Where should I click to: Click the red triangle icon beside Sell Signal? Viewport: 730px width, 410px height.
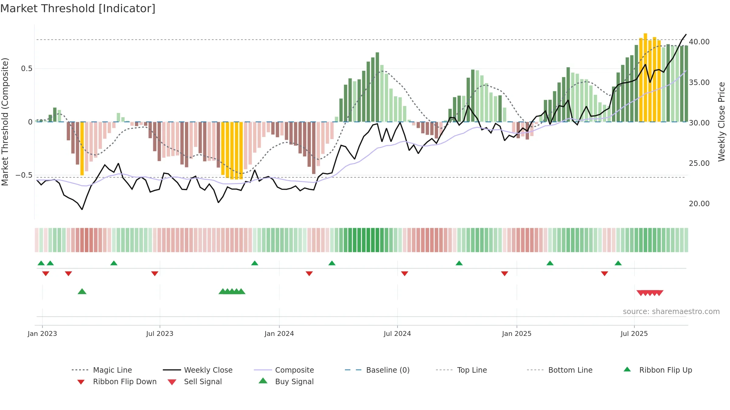pos(172,382)
